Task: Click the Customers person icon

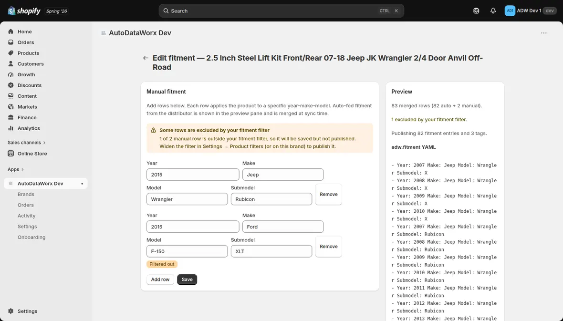Action: click(x=11, y=64)
